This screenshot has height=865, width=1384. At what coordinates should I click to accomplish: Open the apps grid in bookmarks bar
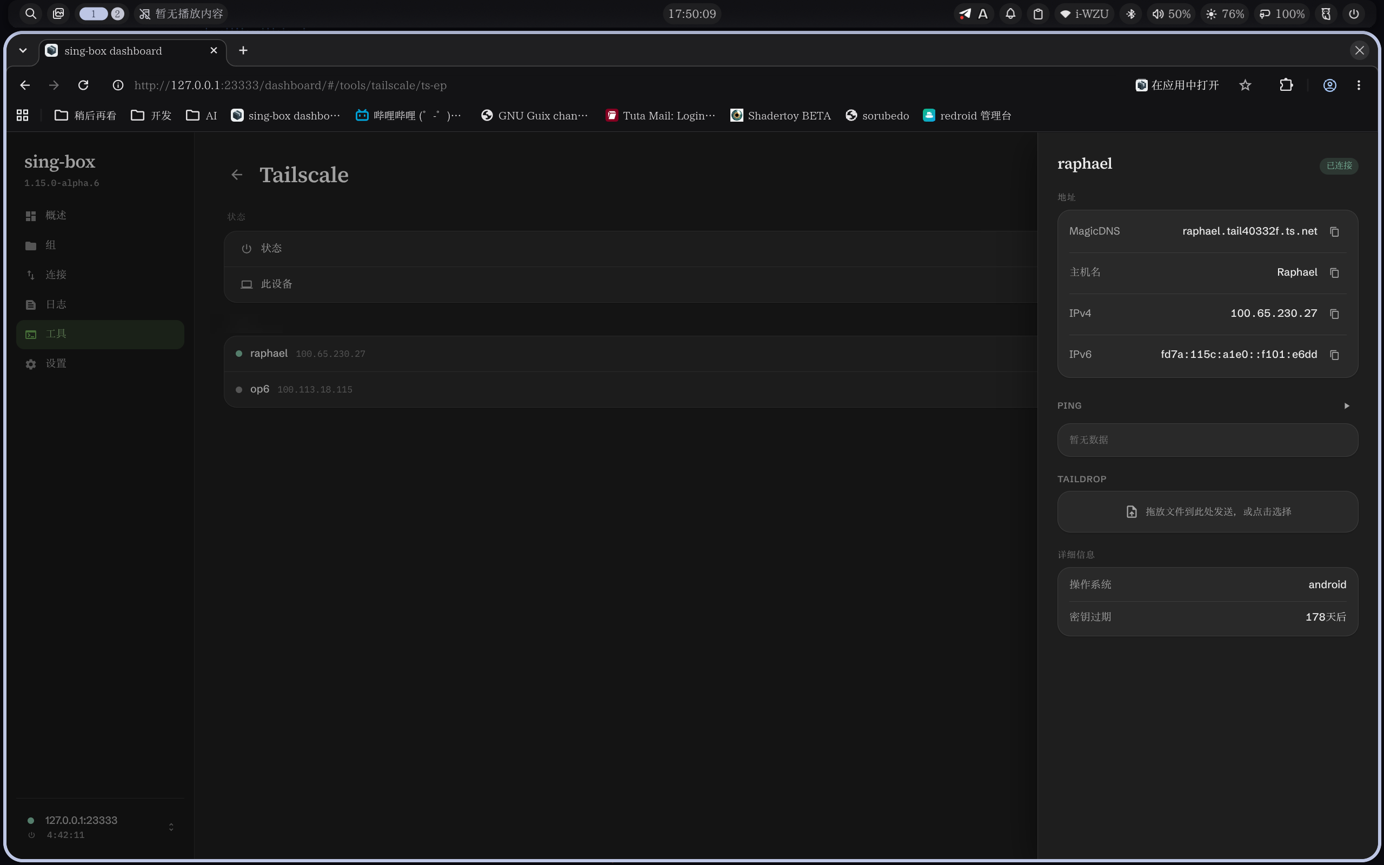click(x=22, y=116)
